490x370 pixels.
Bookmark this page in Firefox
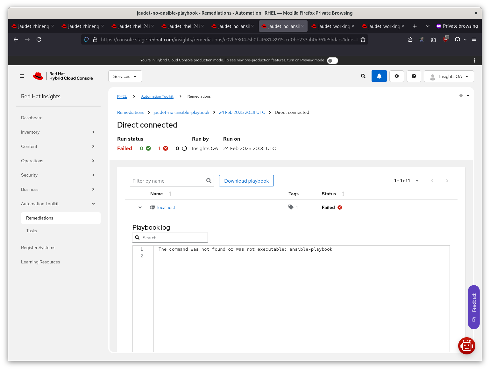[363, 39]
